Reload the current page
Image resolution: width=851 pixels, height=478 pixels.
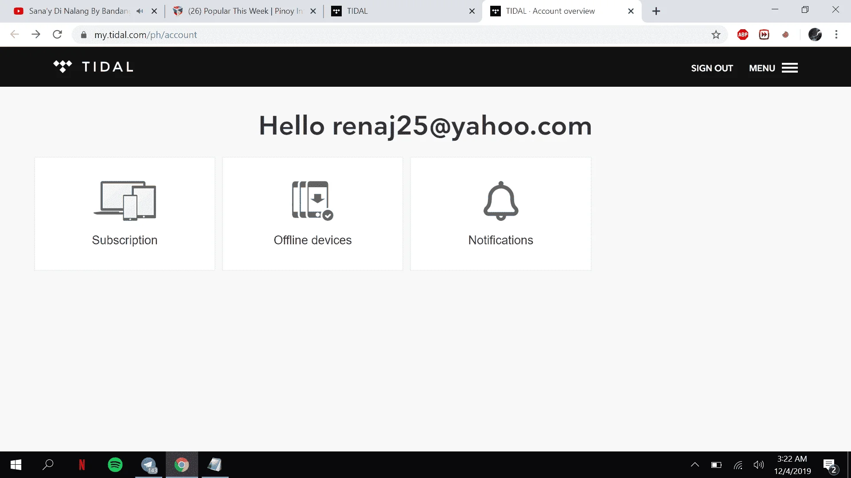(57, 35)
